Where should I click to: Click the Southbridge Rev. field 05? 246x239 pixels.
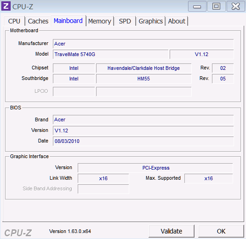click(223, 79)
